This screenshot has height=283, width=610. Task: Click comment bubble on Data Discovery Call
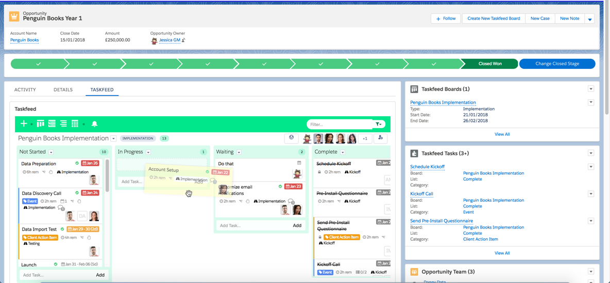pyautogui.click(x=61, y=208)
